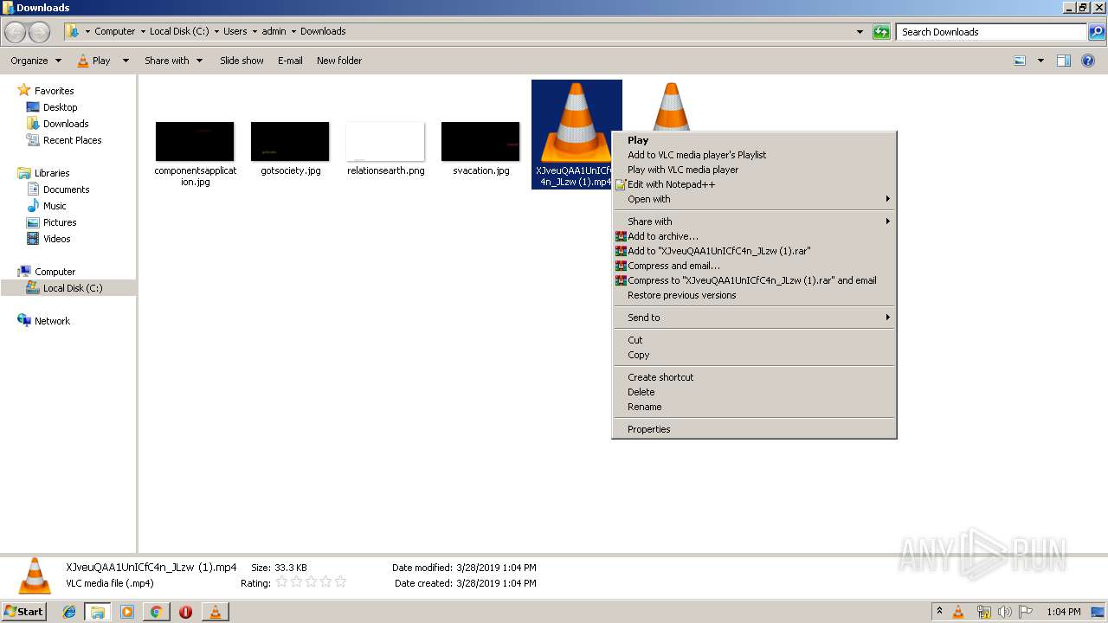The width and height of the screenshot is (1108, 623).
Task: Select the relationsearth.png thumbnail
Action: point(385,141)
